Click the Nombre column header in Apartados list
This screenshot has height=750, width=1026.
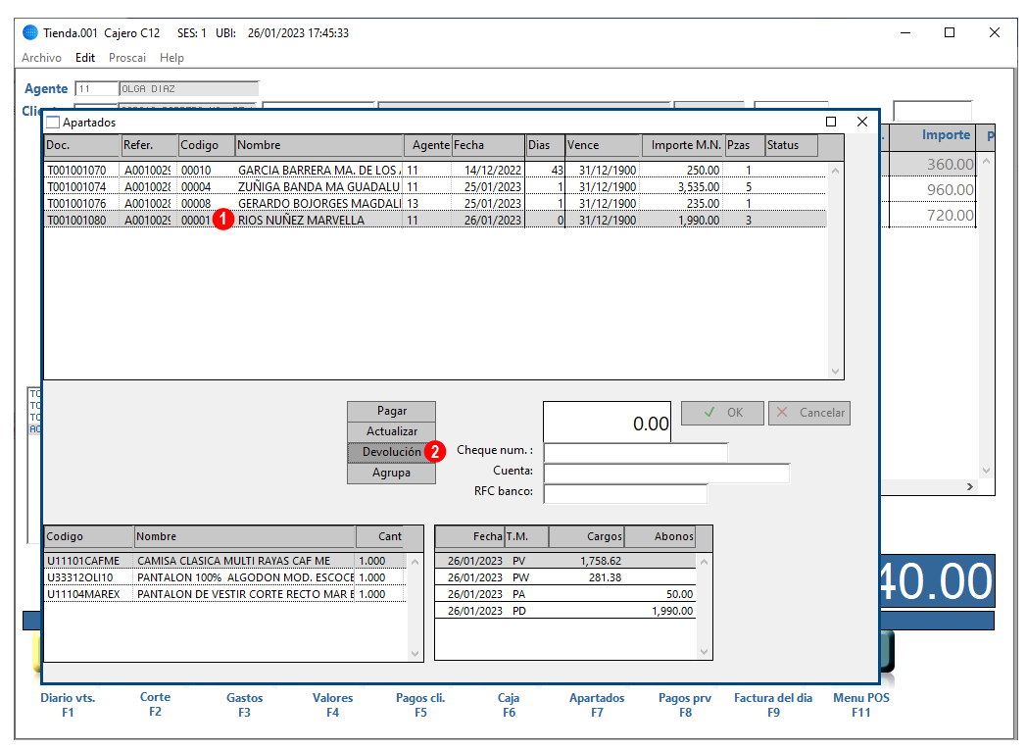[x=318, y=145]
